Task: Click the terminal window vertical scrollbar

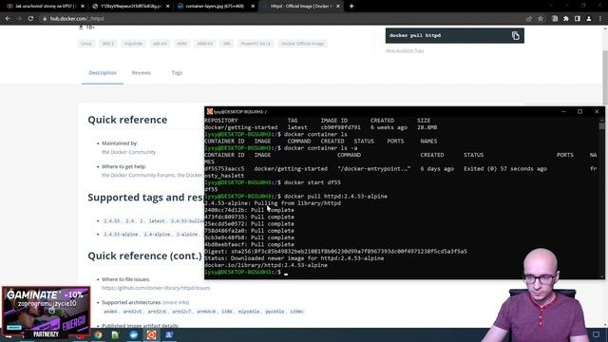Action: click(x=601, y=198)
